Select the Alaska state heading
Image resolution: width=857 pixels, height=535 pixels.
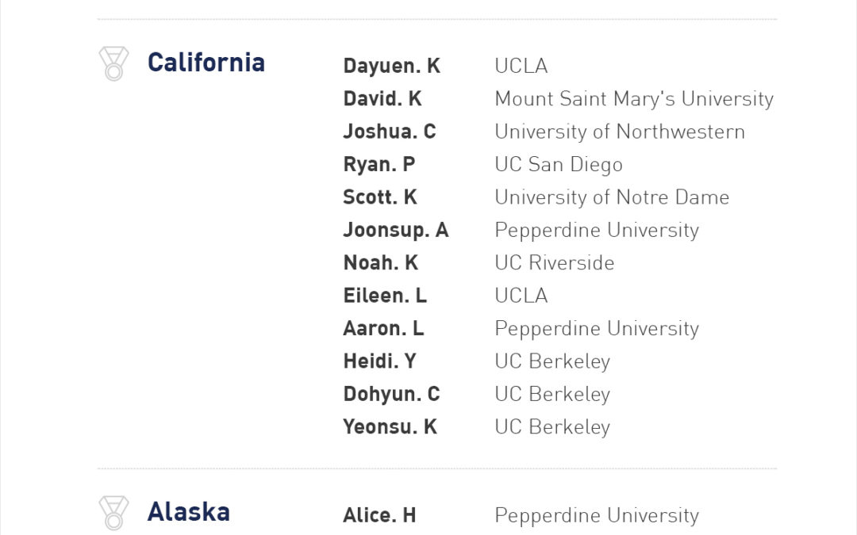(189, 512)
